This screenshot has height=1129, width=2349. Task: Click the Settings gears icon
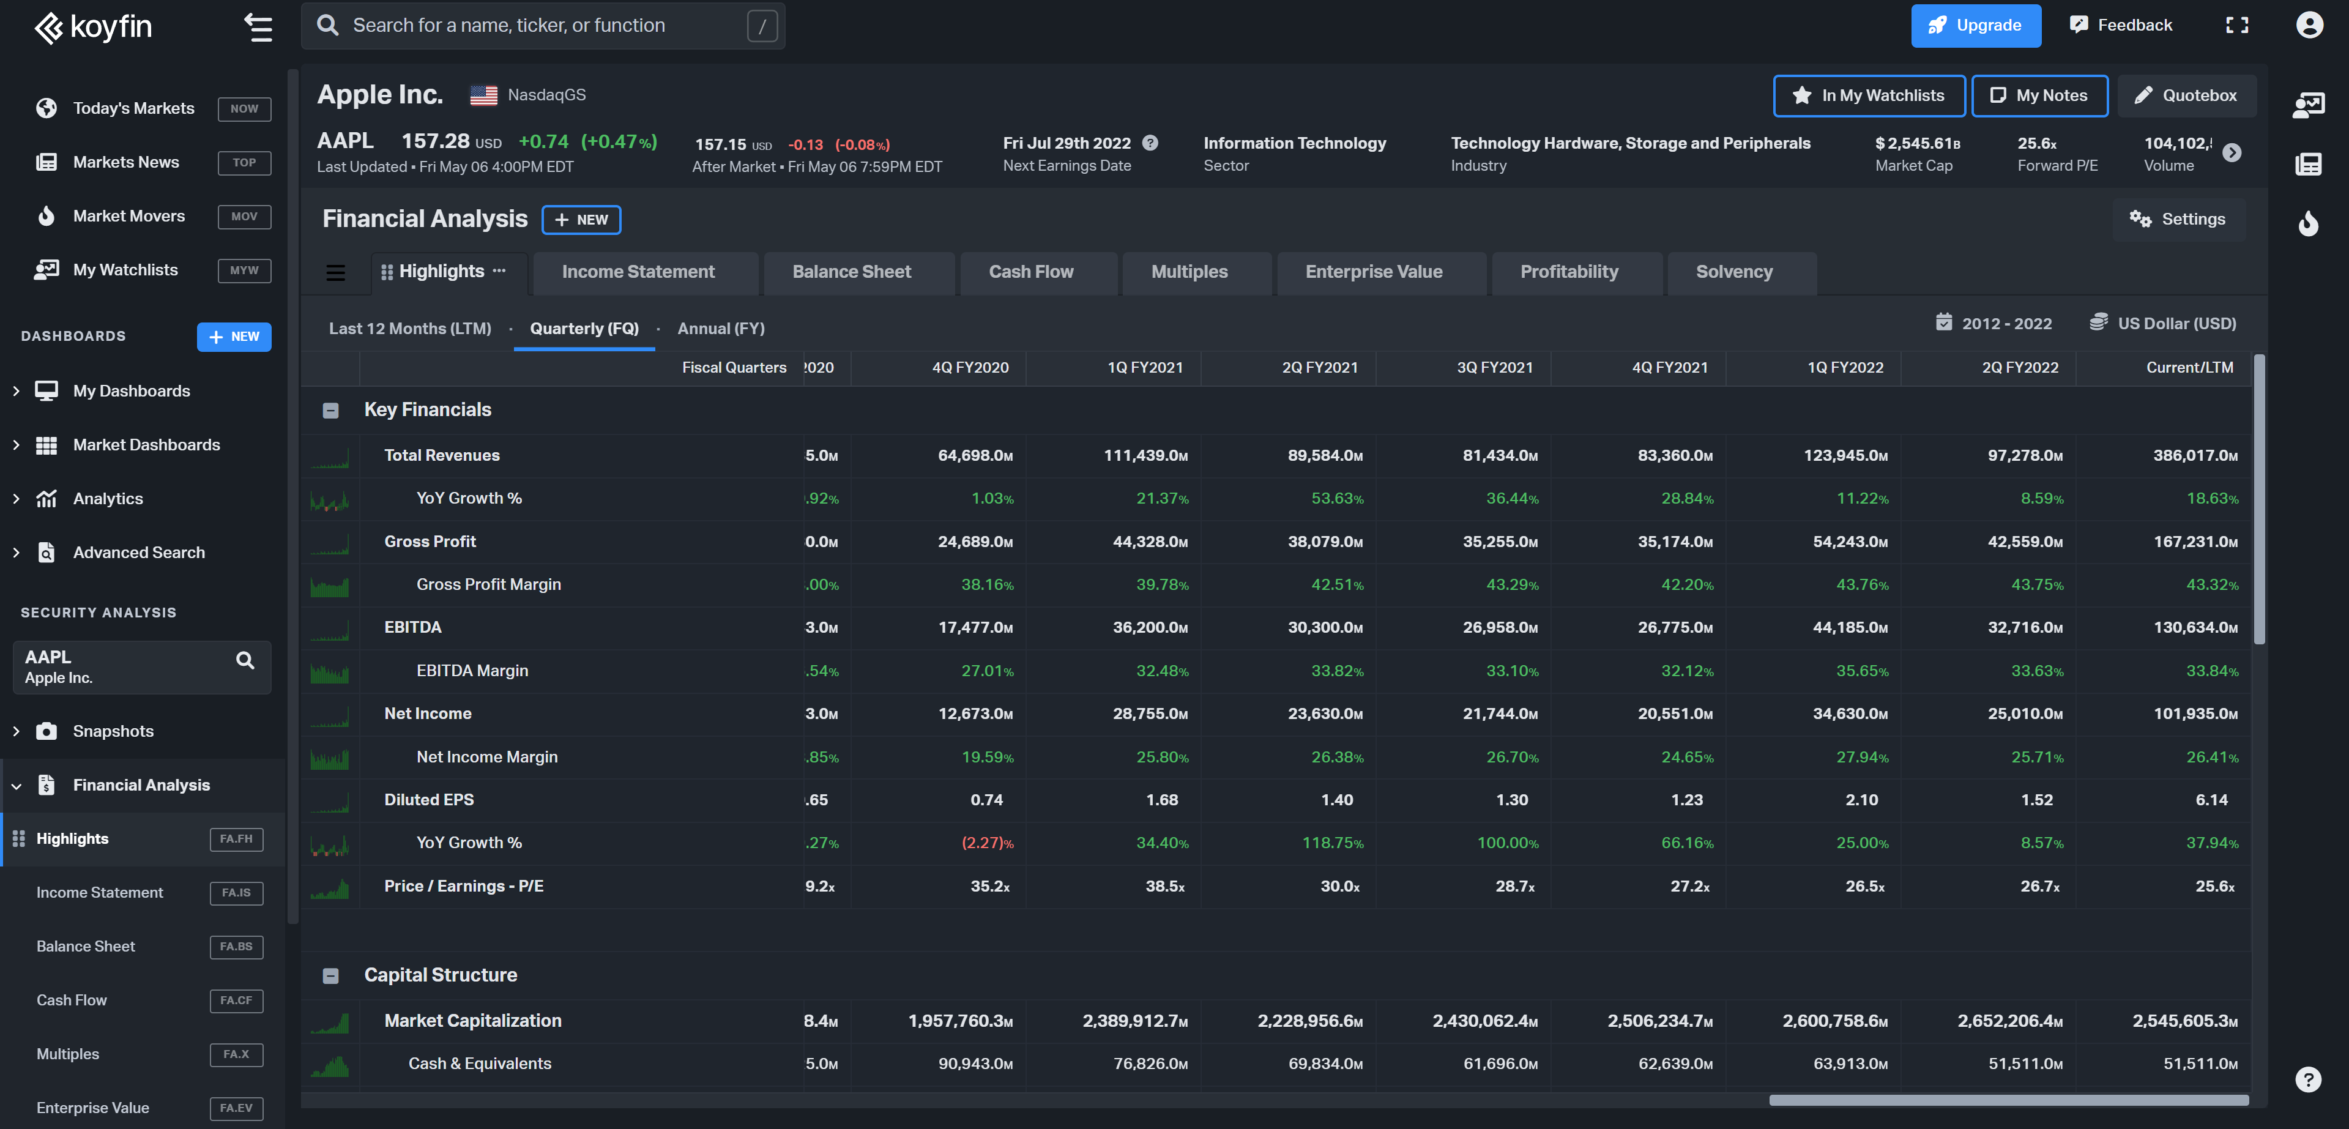[2139, 218]
